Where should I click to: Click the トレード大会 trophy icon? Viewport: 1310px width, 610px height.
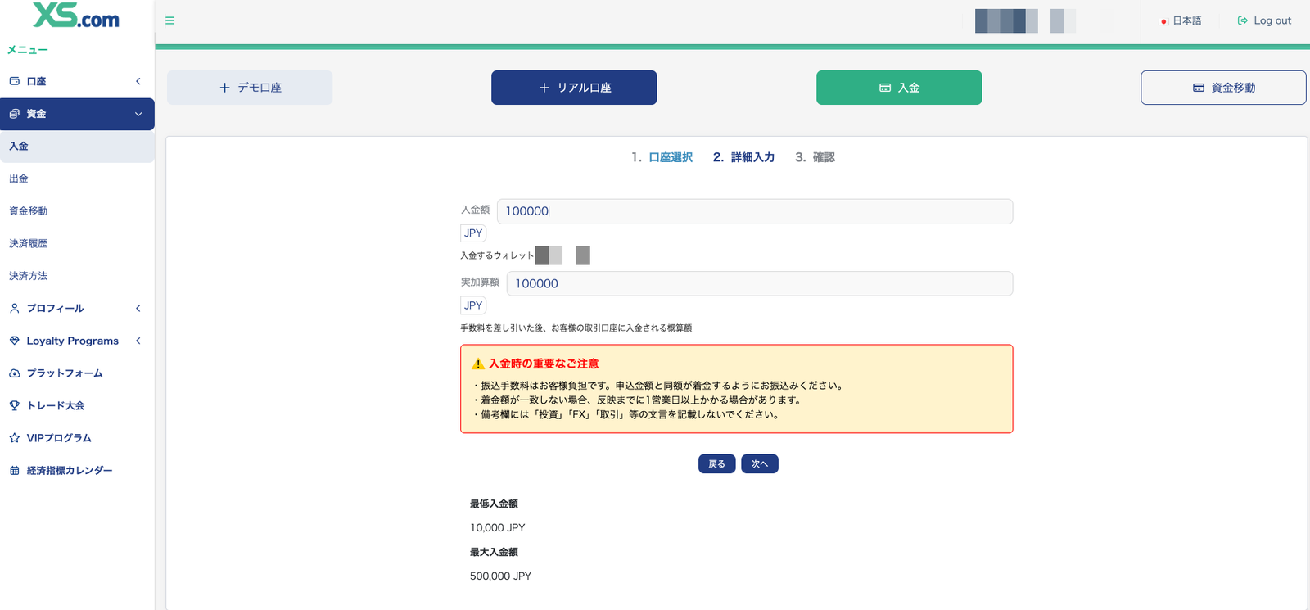(x=14, y=405)
